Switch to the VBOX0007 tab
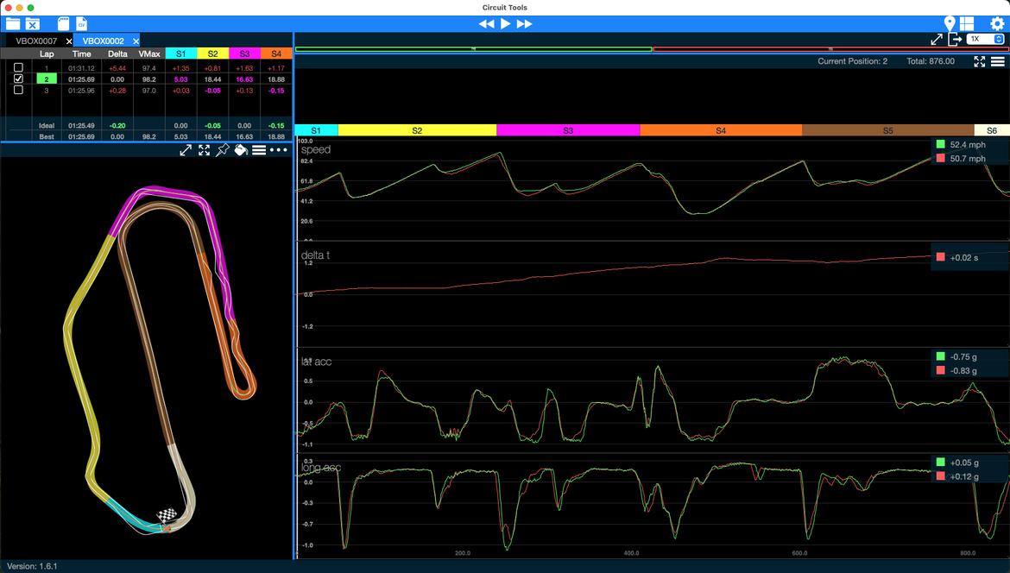1010x573 pixels. point(36,41)
